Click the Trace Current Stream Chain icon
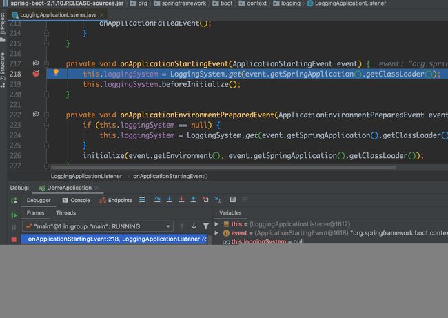This screenshot has width=448, height=318. point(245,199)
